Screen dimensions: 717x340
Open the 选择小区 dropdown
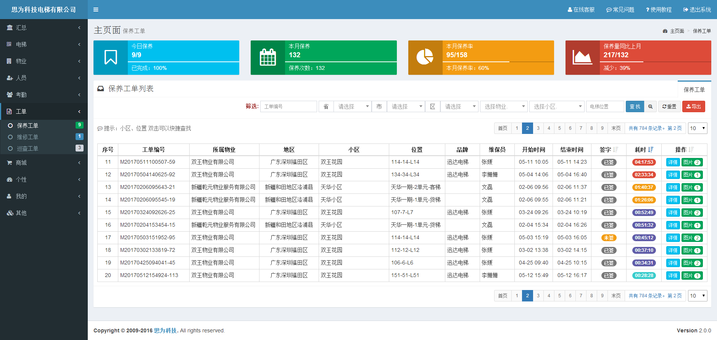pos(557,106)
